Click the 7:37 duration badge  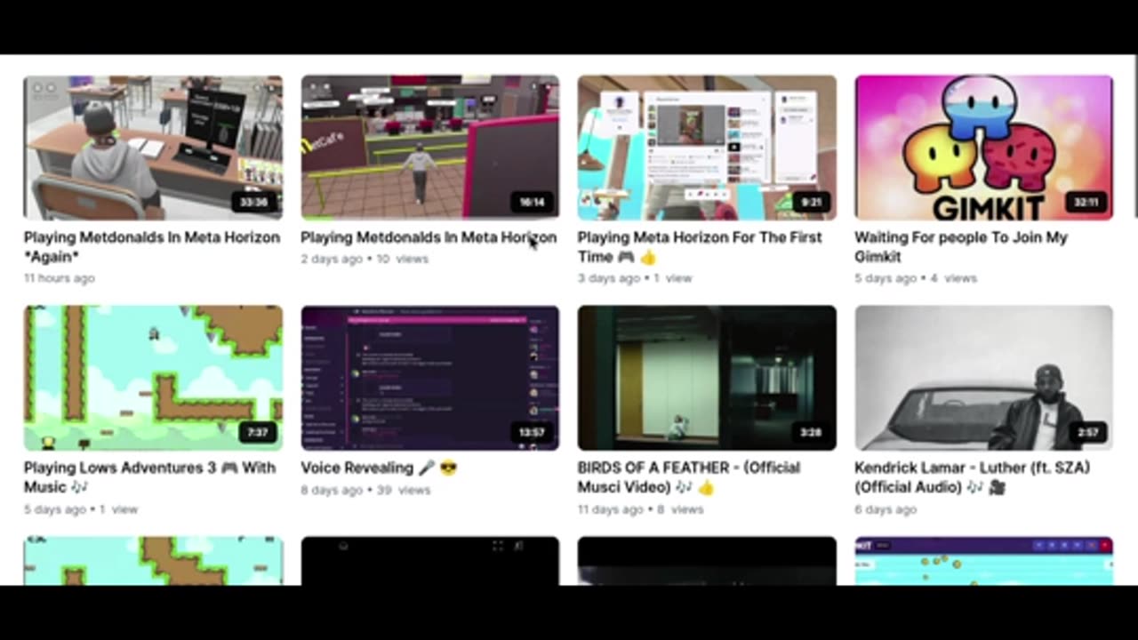click(x=257, y=433)
